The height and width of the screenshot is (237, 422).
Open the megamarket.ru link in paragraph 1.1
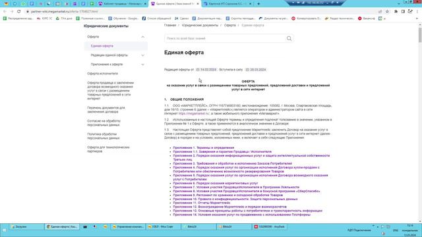194,114
